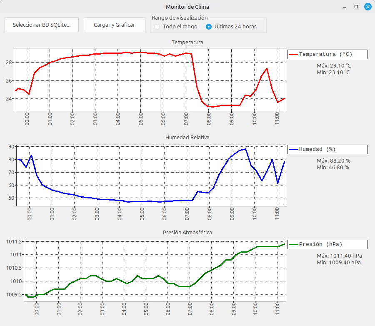Image resolution: width=375 pixels, height=326 pixels.
Task: Click the green Presión (hPa) legend line
Action: tap(293, 244)
